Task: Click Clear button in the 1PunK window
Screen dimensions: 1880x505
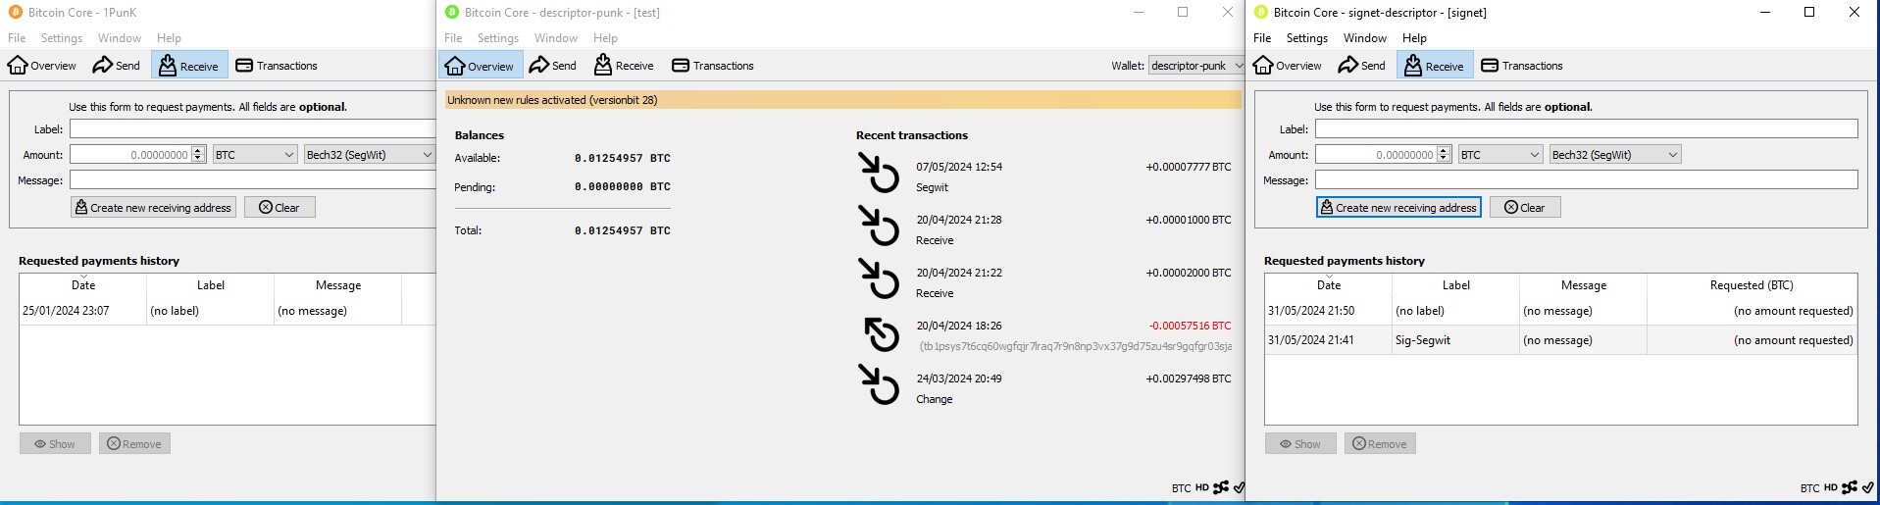Action: [279, 208]
